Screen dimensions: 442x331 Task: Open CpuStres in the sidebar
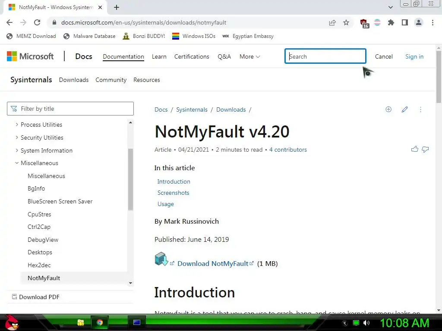tap(39, 214)
